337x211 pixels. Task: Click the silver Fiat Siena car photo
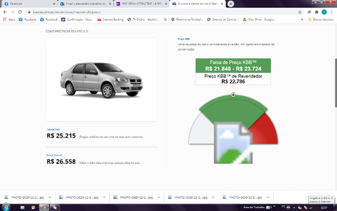[x=101, y=80]
